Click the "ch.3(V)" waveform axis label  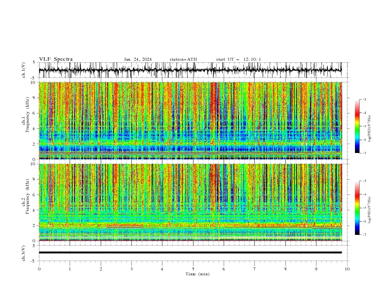24,253
